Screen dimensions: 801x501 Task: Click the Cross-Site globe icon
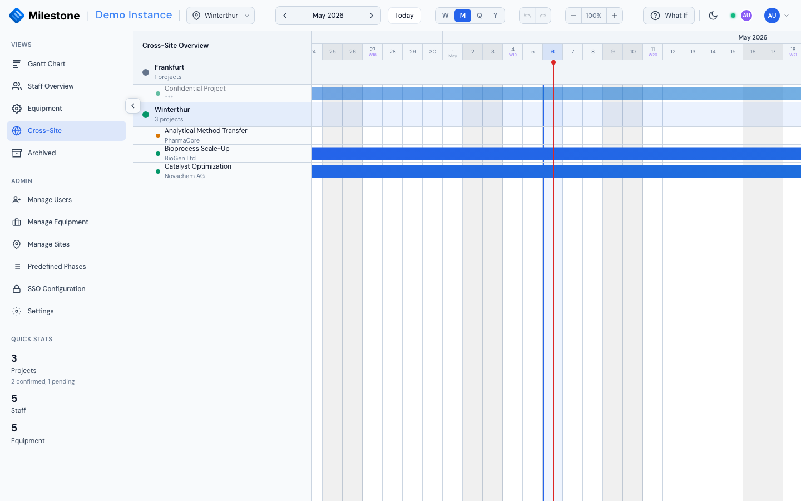click(x=17, y=131)
